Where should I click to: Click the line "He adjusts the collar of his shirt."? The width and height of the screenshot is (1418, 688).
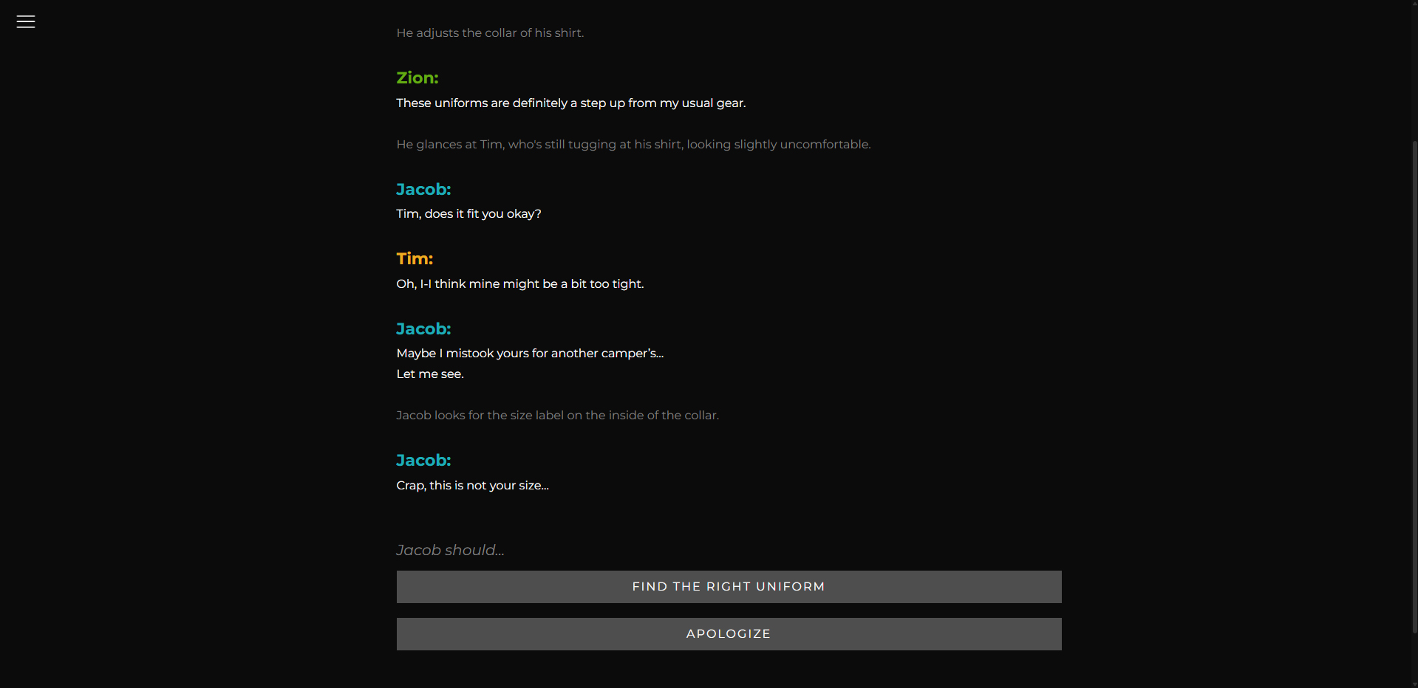[x=490, y=33]
